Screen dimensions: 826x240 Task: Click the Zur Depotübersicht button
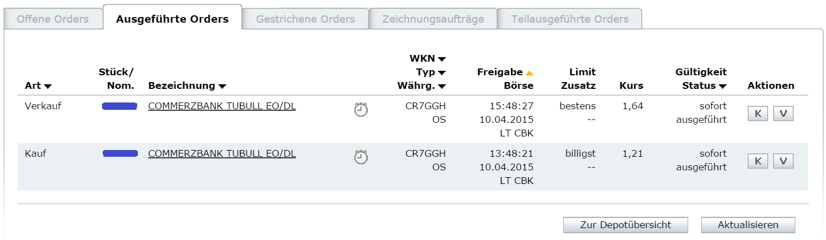click(625, 225)
